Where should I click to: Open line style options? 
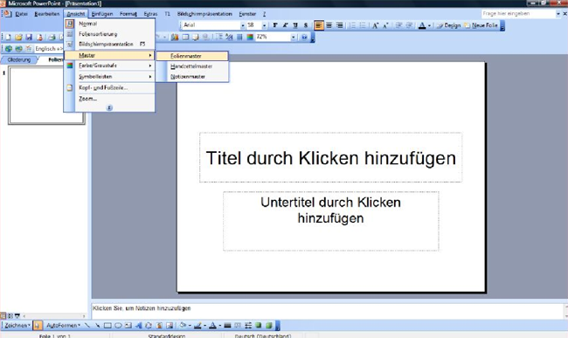[227, 325]
